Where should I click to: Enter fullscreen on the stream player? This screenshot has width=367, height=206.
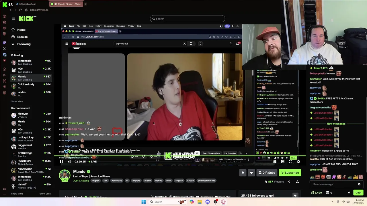[x=290, y=162]
